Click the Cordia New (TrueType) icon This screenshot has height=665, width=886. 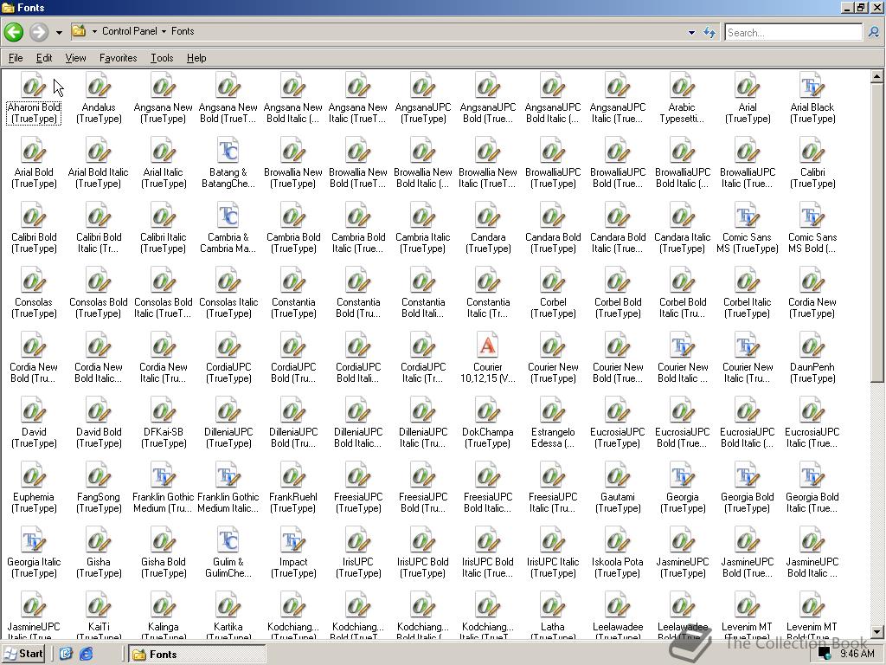(x=812, y=281)
